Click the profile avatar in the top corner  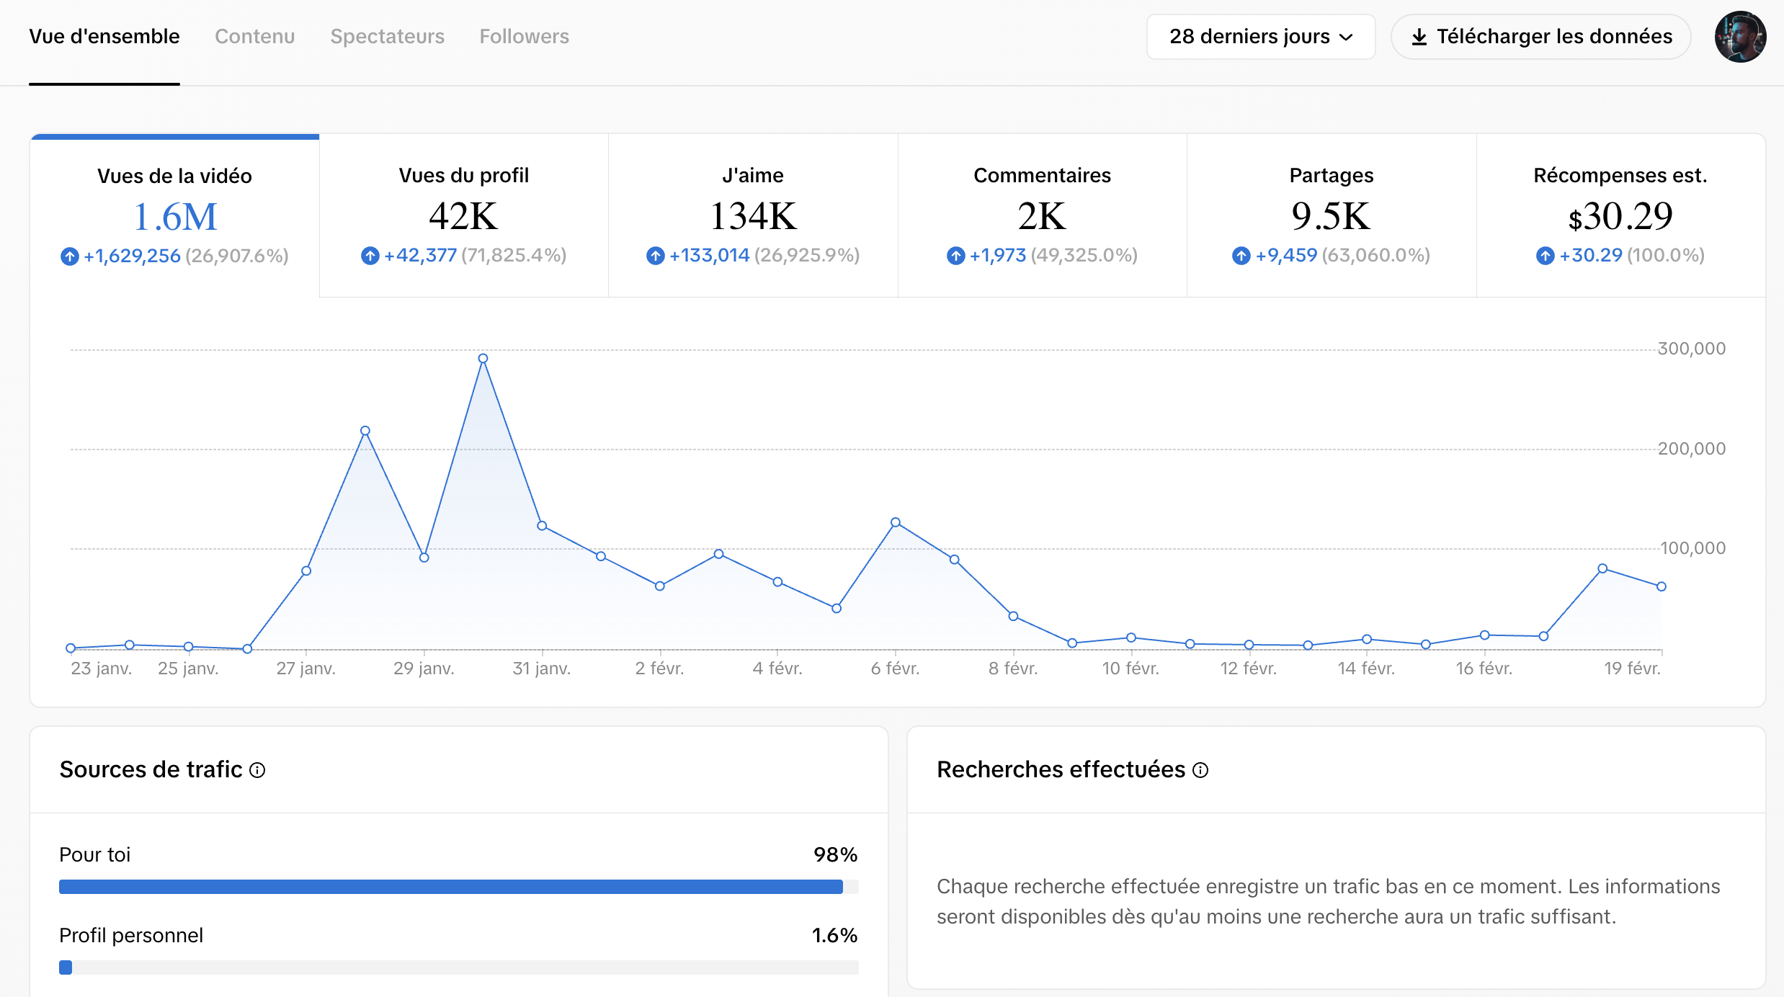pos(1740,37)
